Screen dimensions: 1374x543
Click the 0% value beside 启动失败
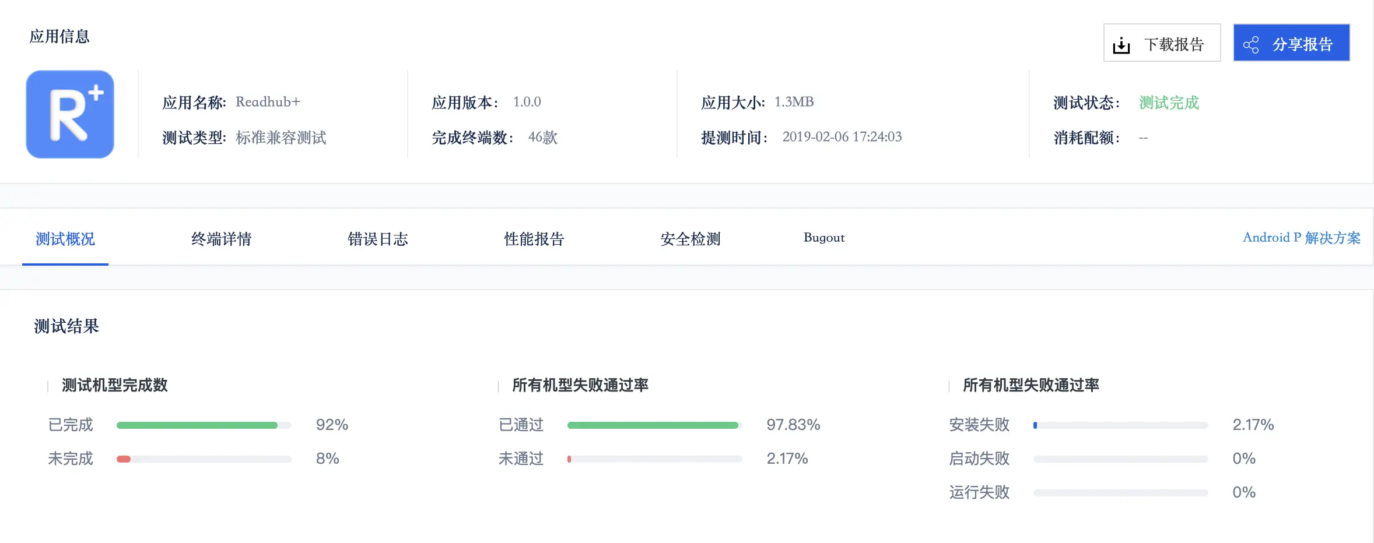pyautogui.click(x=1244, y=459)
